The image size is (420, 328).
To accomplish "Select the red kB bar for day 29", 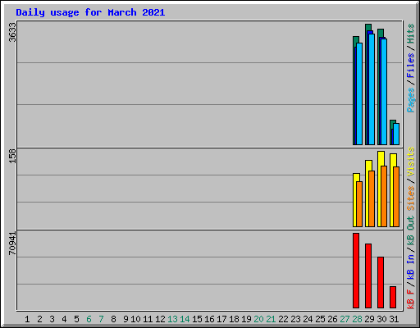I will [368, 276].
